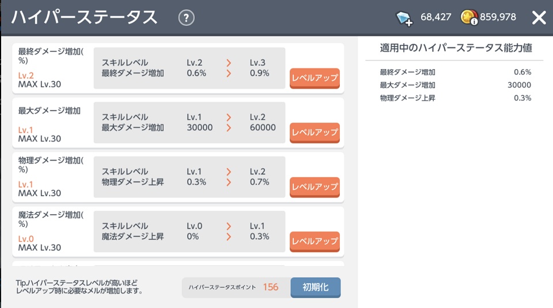Screen dimensions: 553x308
Task: Select the 物理ダメージ増加 stat row
Action: [x=52, y=177]
